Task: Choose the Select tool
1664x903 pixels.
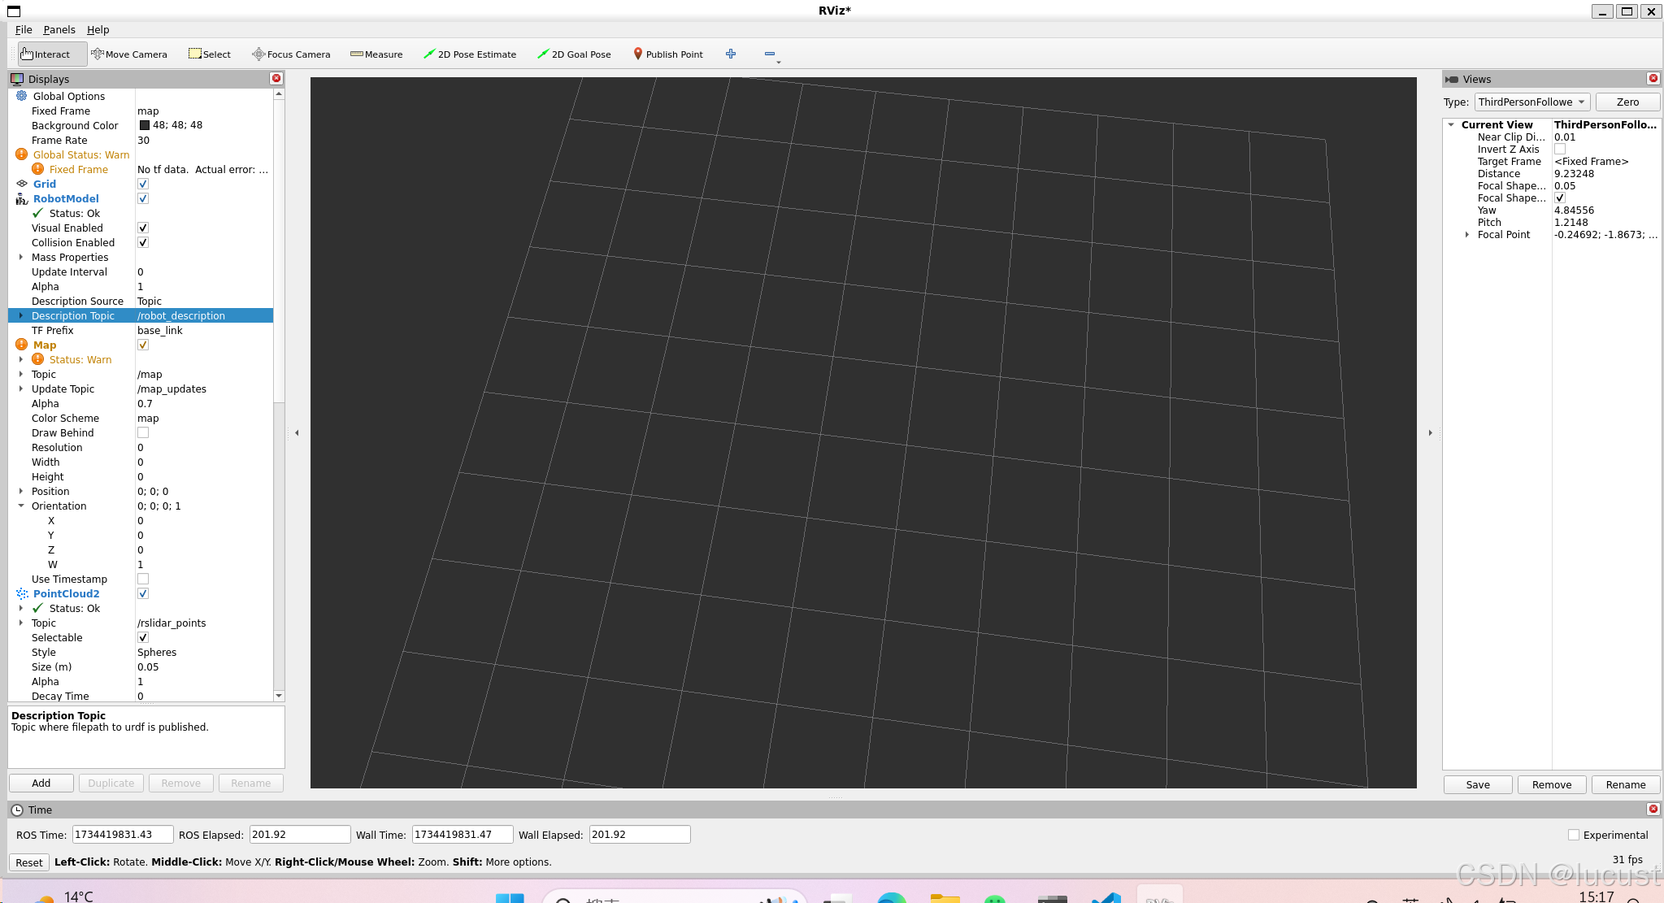Action: pos(210,54)
